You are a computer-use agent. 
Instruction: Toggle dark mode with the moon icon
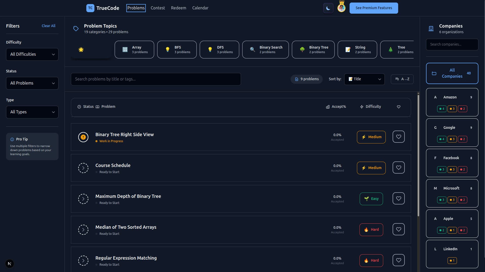point(328,8)
